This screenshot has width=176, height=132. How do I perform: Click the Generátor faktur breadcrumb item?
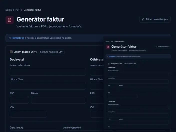[x=32, y=10]
